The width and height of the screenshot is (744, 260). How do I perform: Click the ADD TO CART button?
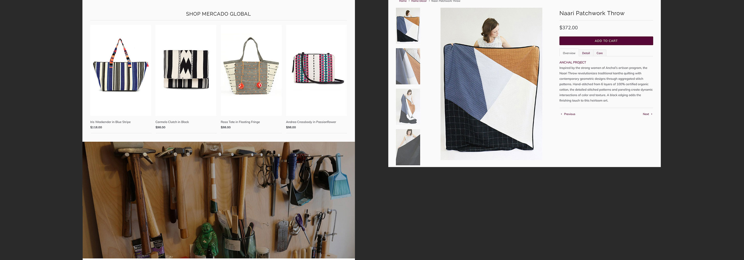(x=606, y=41)
